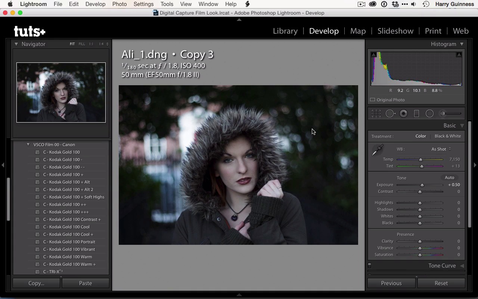Activate the Spot Removal tool
This screenshot has height=299, width=478.
(x=390, y=114)
